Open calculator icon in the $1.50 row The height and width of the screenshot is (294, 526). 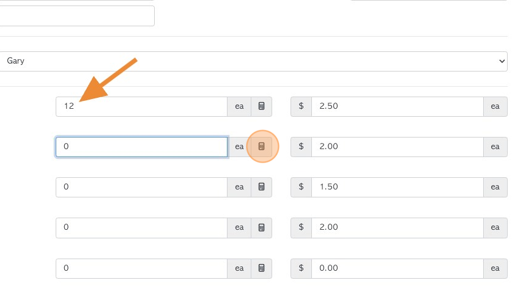261,187
